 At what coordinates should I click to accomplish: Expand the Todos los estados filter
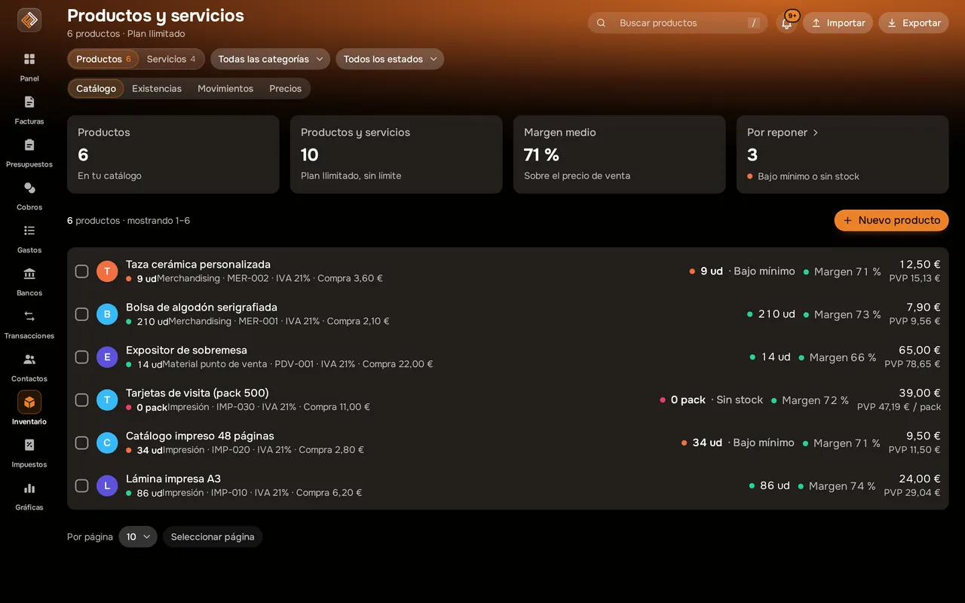390,59
